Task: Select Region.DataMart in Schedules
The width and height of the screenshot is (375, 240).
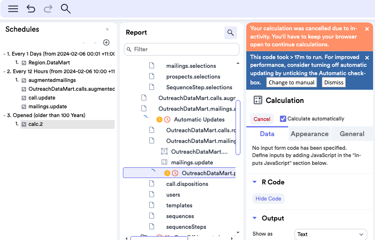Action: click(49, 63)
